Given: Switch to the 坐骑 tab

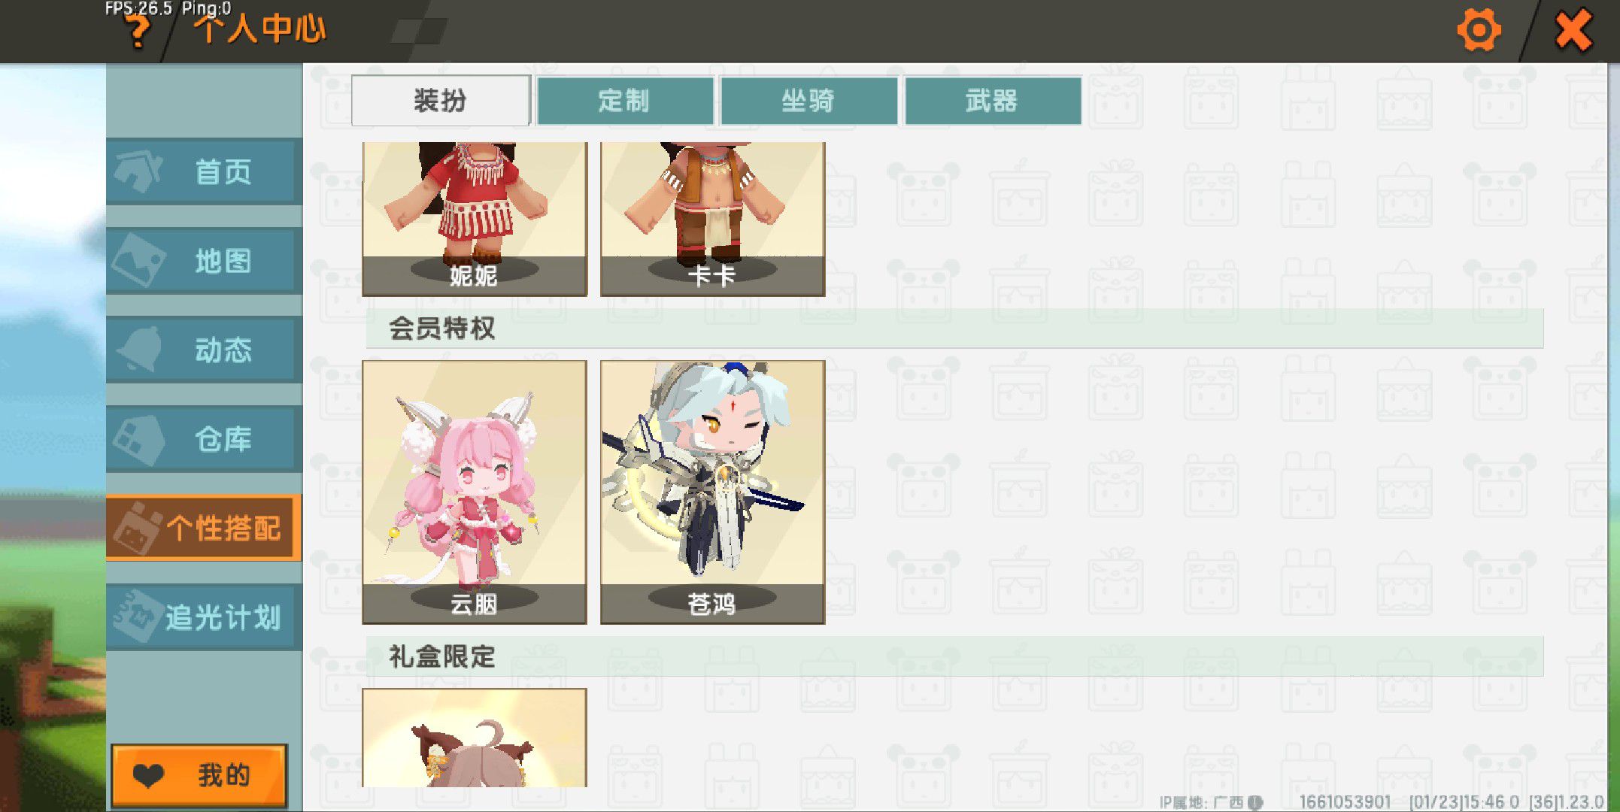Looking at the screenshot, I should tap(808, 100).
